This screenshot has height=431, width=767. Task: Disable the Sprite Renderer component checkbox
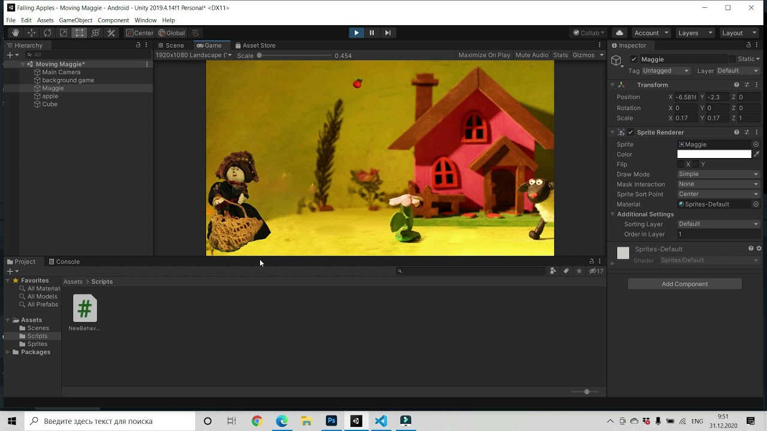tap(630, 132)
